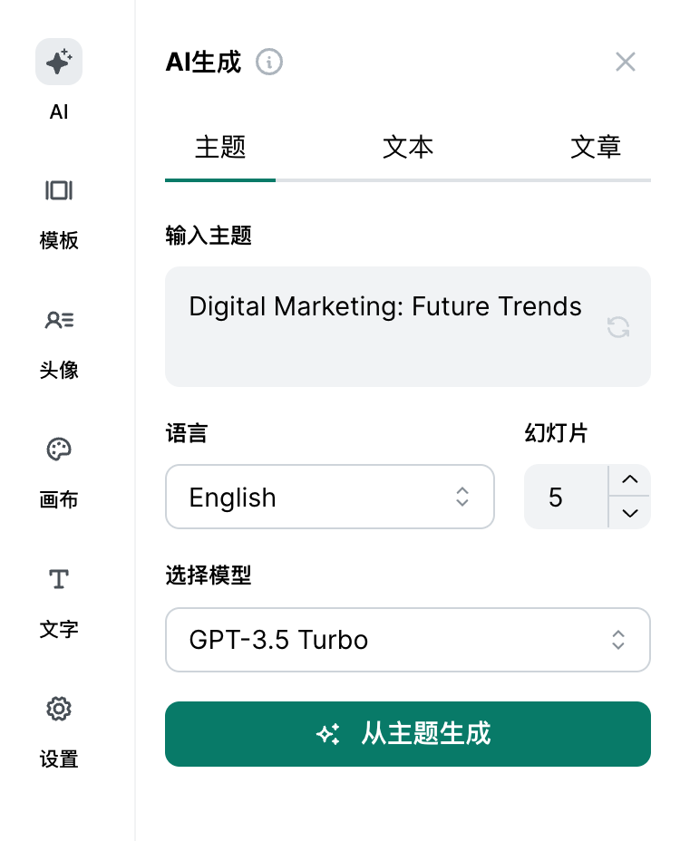The width and height of the screenshot is (680, 841).
Task: Open the 画布 canvas palette icon
Action: pos(59,449)
